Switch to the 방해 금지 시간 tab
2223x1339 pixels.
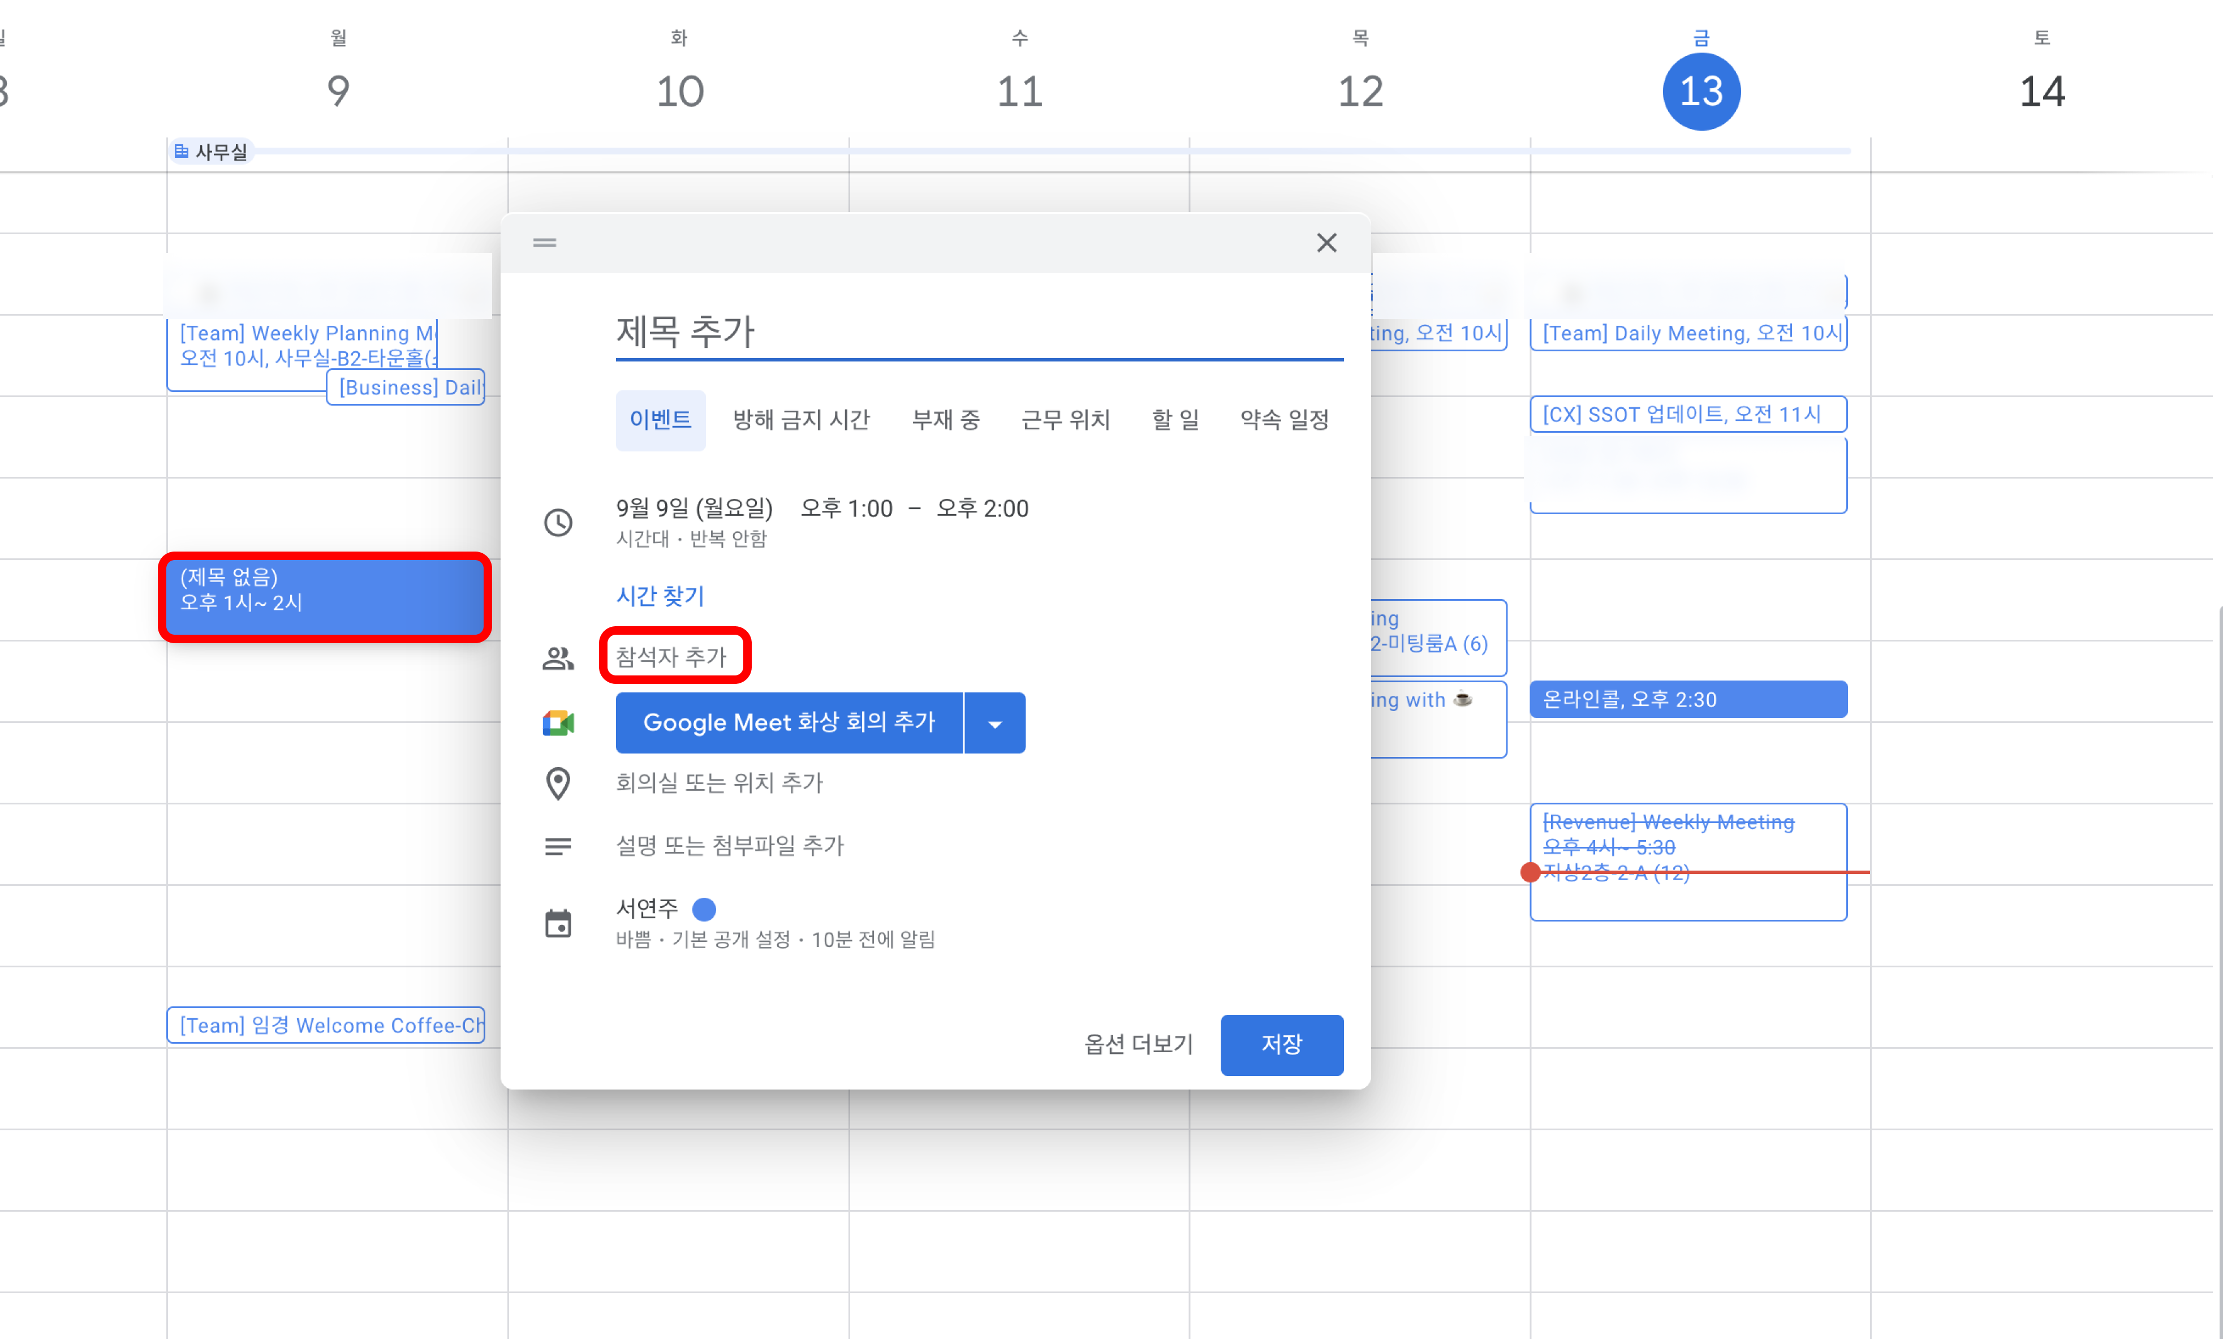pyautogui.click(x=800, y=420)
